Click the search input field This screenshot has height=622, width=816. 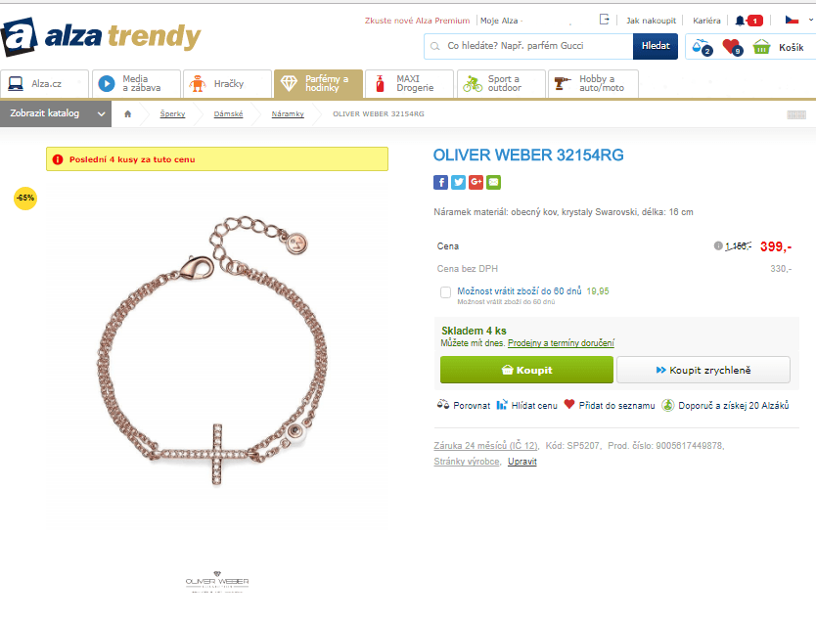click(528, 46)
